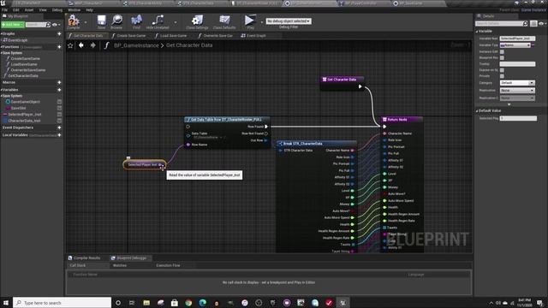548x308 pixels.
Task: Open Hide Unrelated options dropdown arrow
Action: pyautogui.click(x=175, y=22)
